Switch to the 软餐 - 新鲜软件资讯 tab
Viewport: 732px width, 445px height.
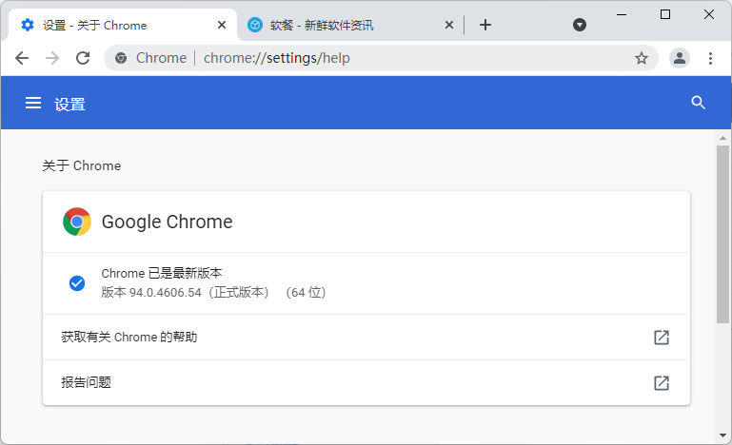pyautogui.click(x=333, y=25)
